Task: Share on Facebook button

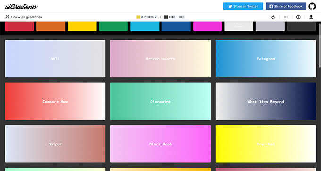Action: pyautogui.click(x=286, y=6)
